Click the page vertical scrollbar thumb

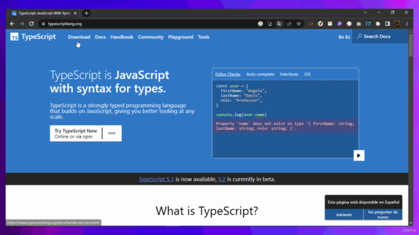tap(410, 45)
